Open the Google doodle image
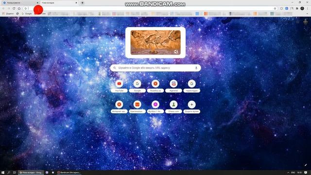Viewport: 311px width, 175px height. point(155,42)
